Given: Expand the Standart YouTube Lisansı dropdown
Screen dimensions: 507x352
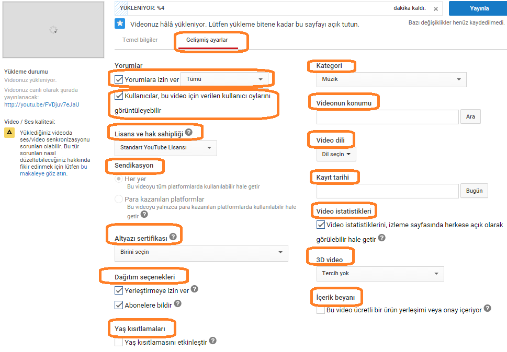Looking at the screenshot, I should point(166,148).
